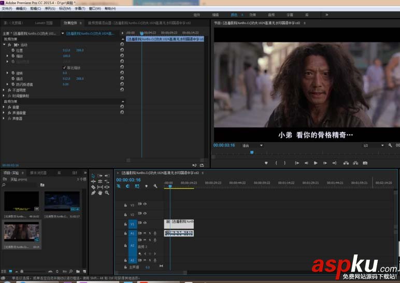Open the 1/2 playback resolution dropdown
400x283 pixels.
point(372,146)
